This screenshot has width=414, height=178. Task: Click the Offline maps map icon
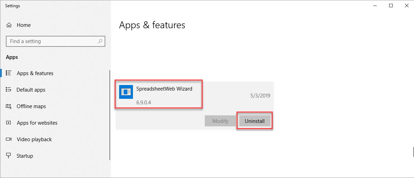[x=8, y=106]
